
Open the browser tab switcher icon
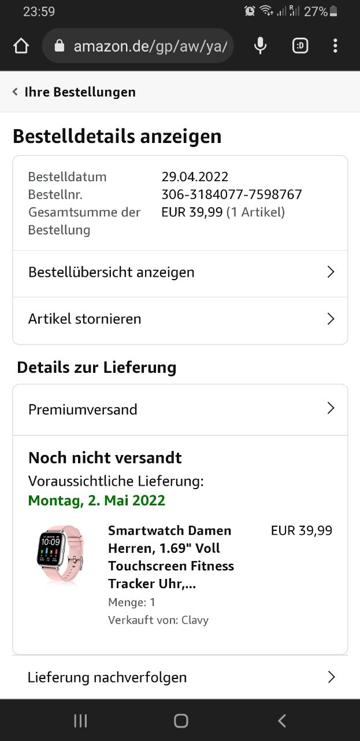[x=300, y=46]
